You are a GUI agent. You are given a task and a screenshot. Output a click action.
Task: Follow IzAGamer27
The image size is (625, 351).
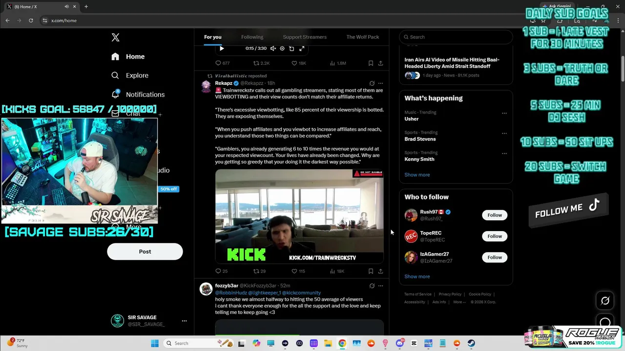[495, 257]
